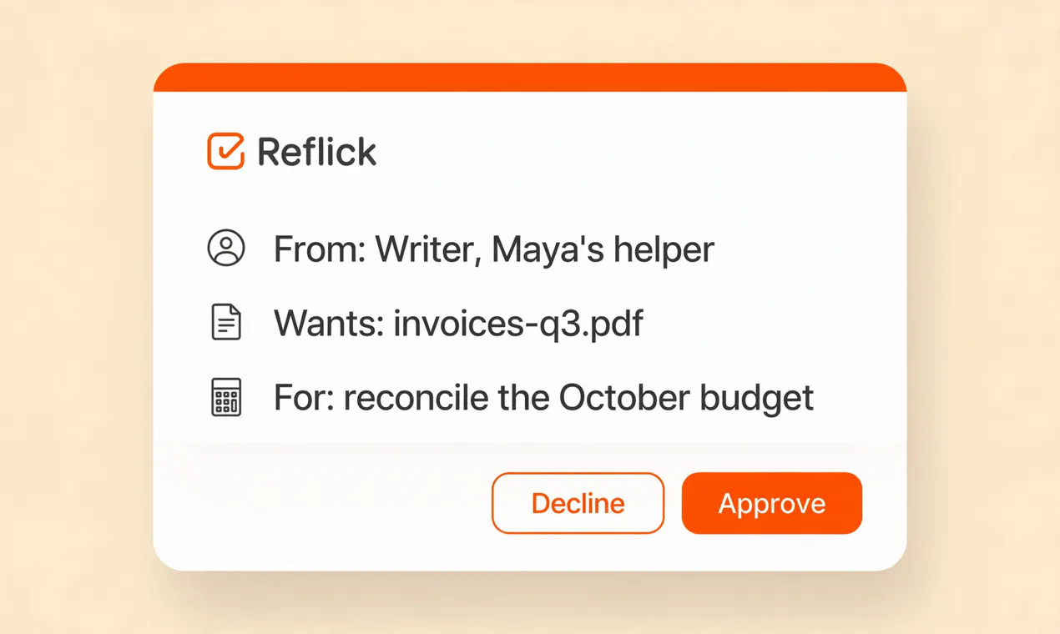This screenshot has height=634, width=1060.
Task: Click the orange header bar of the dialog
Action: point(530,78)
